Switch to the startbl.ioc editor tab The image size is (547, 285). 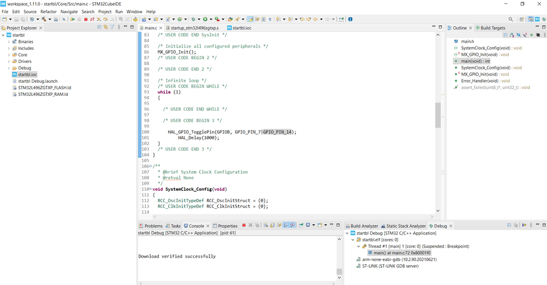[x=240, y=28]
